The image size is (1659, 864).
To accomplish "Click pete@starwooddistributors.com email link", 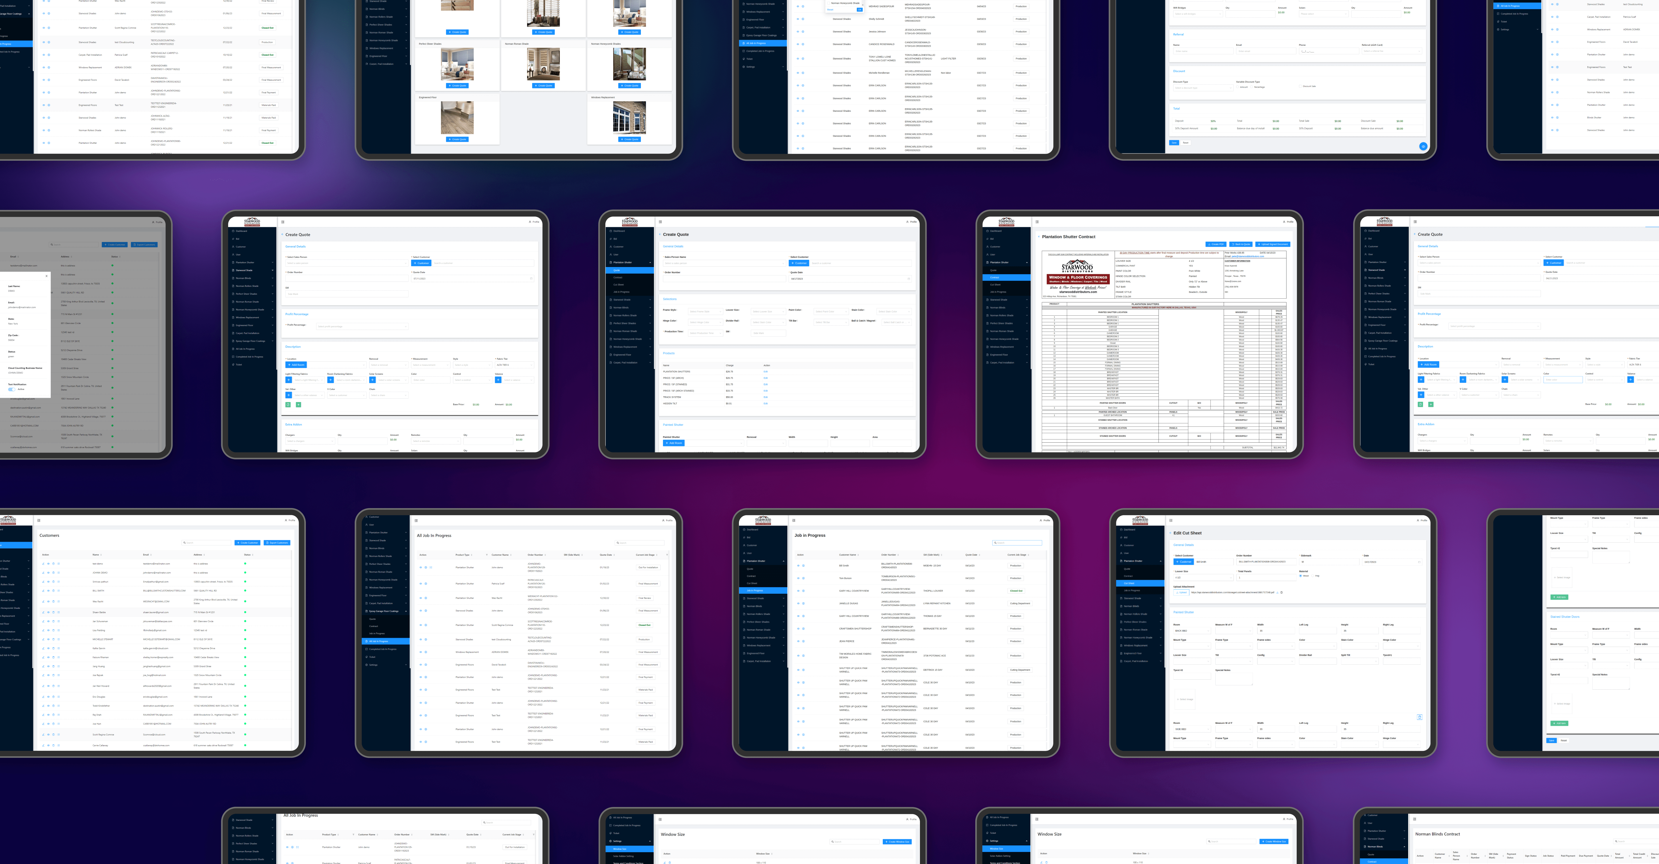I will pyautogui.click(x=1248, y=256).
